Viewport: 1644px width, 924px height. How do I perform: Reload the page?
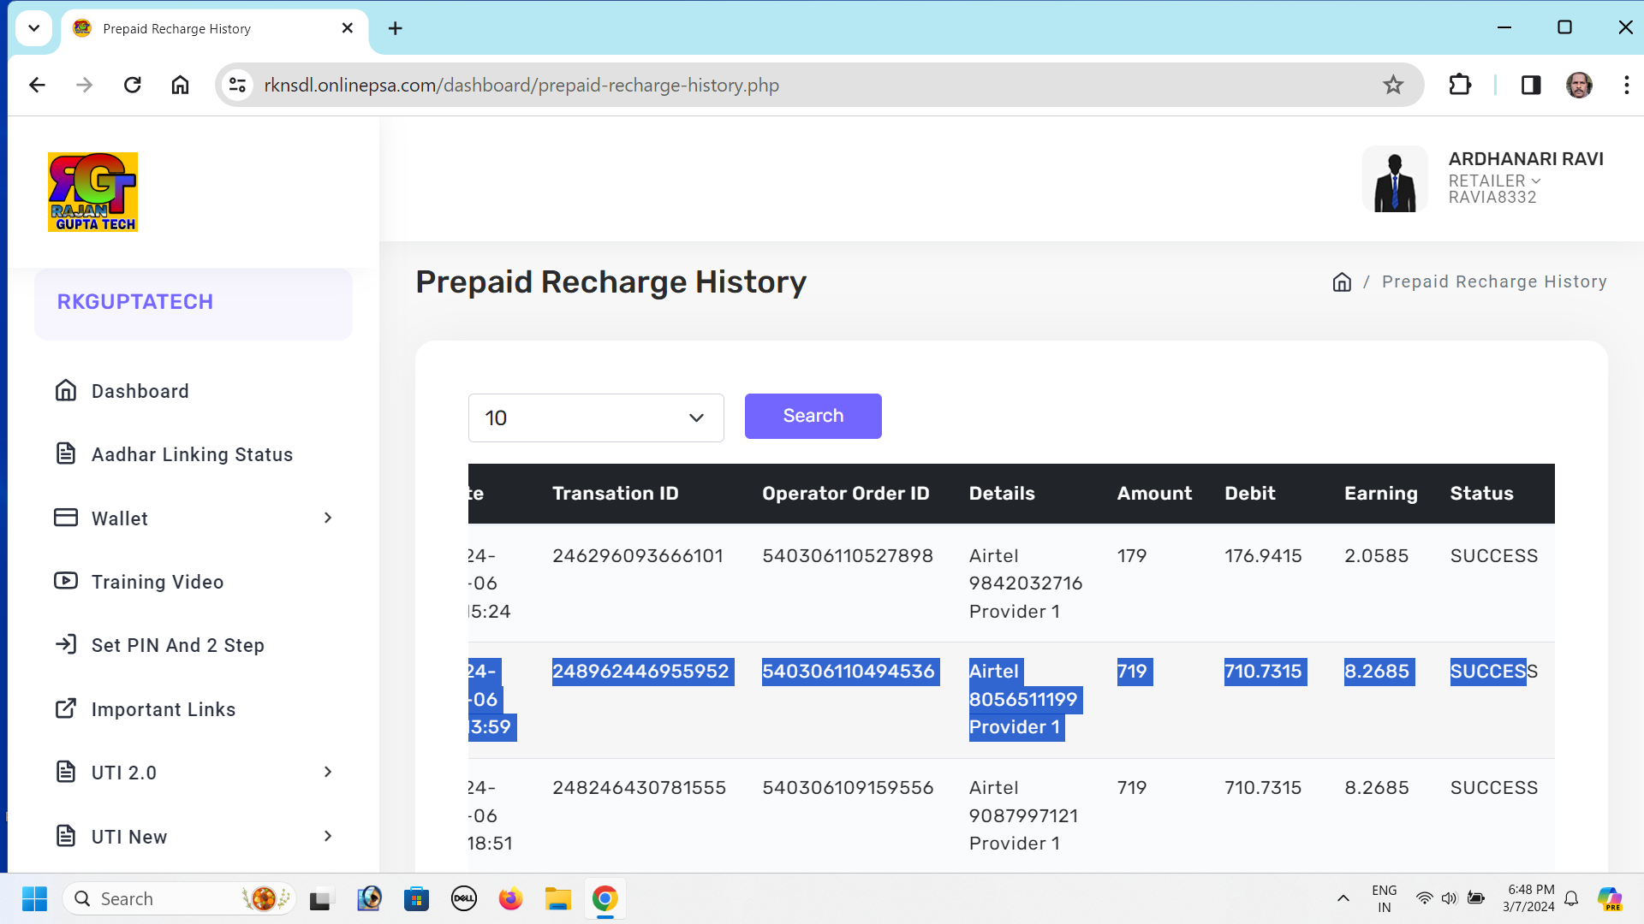click(132, 85)
